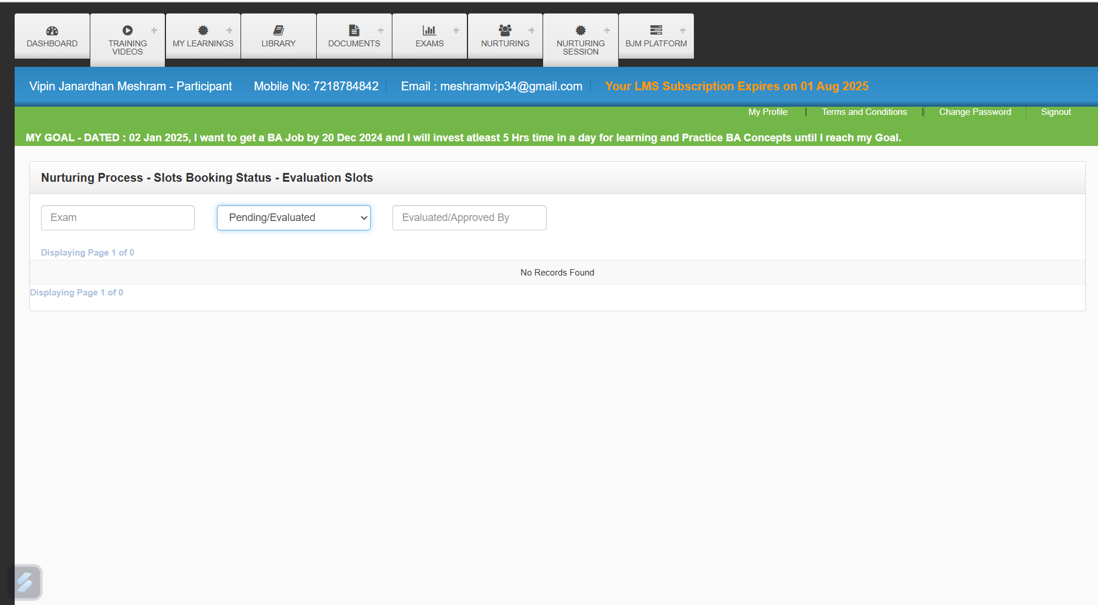
Task: Open the Dashboard gauge icon
Action: (52, 30)
